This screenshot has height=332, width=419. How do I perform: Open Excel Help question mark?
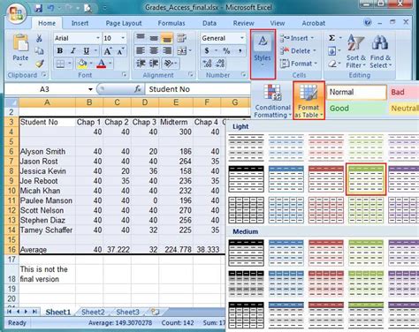(x=368, y=22)
